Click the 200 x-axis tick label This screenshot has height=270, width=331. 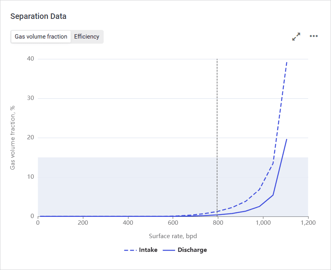83,223
